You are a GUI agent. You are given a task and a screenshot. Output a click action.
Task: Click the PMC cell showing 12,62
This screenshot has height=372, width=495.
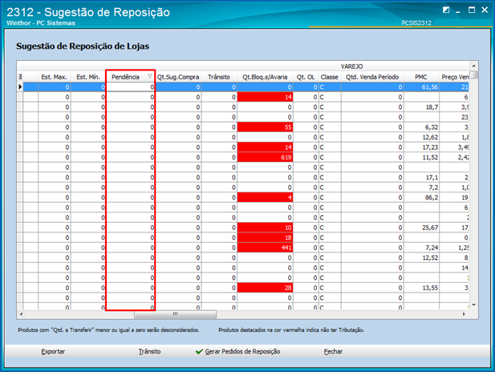point(421,137)
